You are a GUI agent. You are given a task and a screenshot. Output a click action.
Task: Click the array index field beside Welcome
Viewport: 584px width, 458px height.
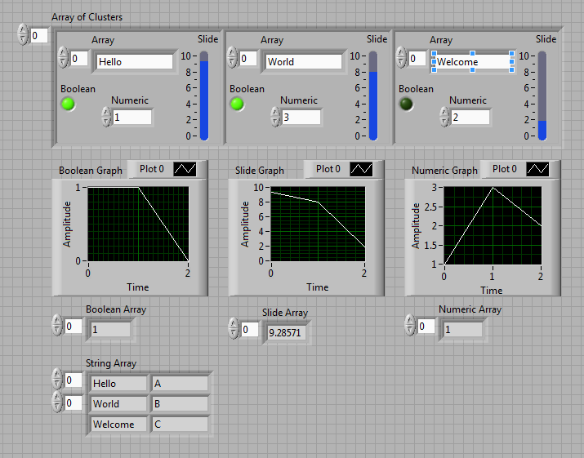click(x=417, y=59)
